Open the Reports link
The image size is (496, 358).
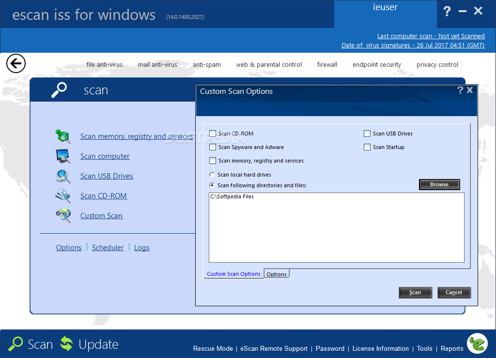(452, 348)
